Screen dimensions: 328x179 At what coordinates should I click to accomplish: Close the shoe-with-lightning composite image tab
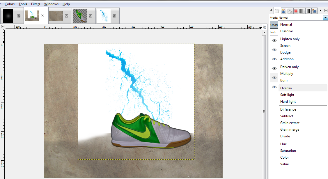tap(43, 15)
